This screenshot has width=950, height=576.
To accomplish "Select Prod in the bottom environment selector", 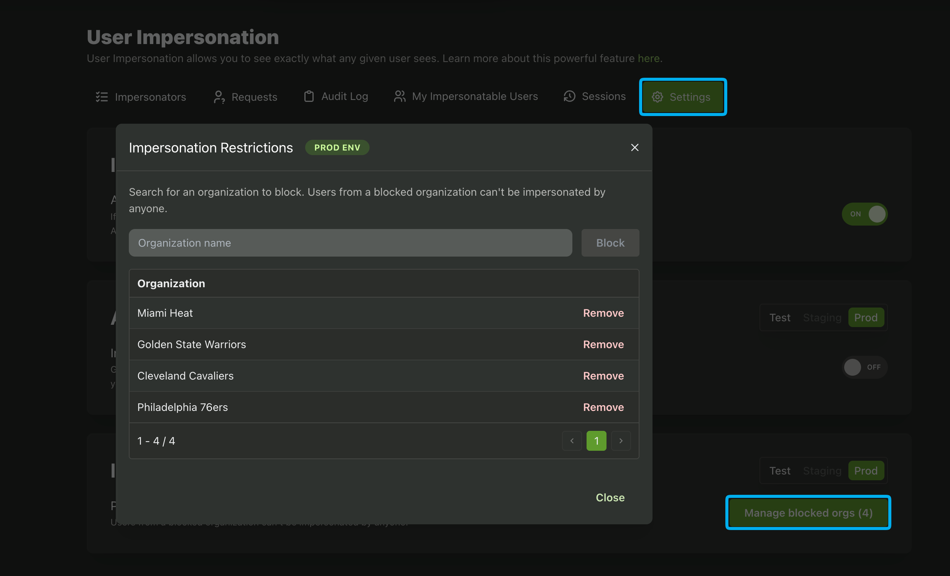I will (866, 471).
